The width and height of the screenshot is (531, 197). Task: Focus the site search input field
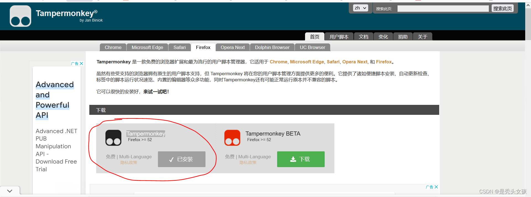coord(443,9)
